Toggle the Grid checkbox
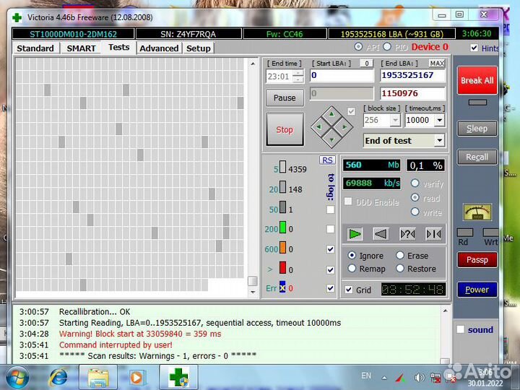Viewport: 520px width, 390px height. pyautogui.click(x=349, y=290)
